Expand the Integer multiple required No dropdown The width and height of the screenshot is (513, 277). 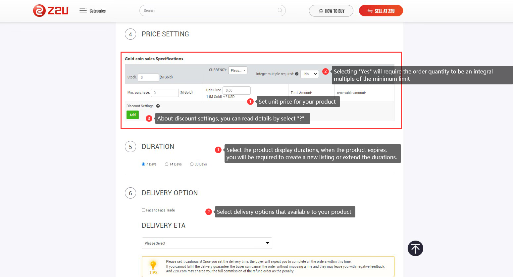click(309, 74)
